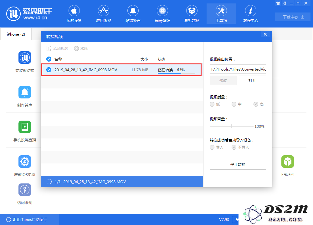This screenshot has height=225, width=313.
Task: Select 高 high video quality
Action: click(259, 104)
